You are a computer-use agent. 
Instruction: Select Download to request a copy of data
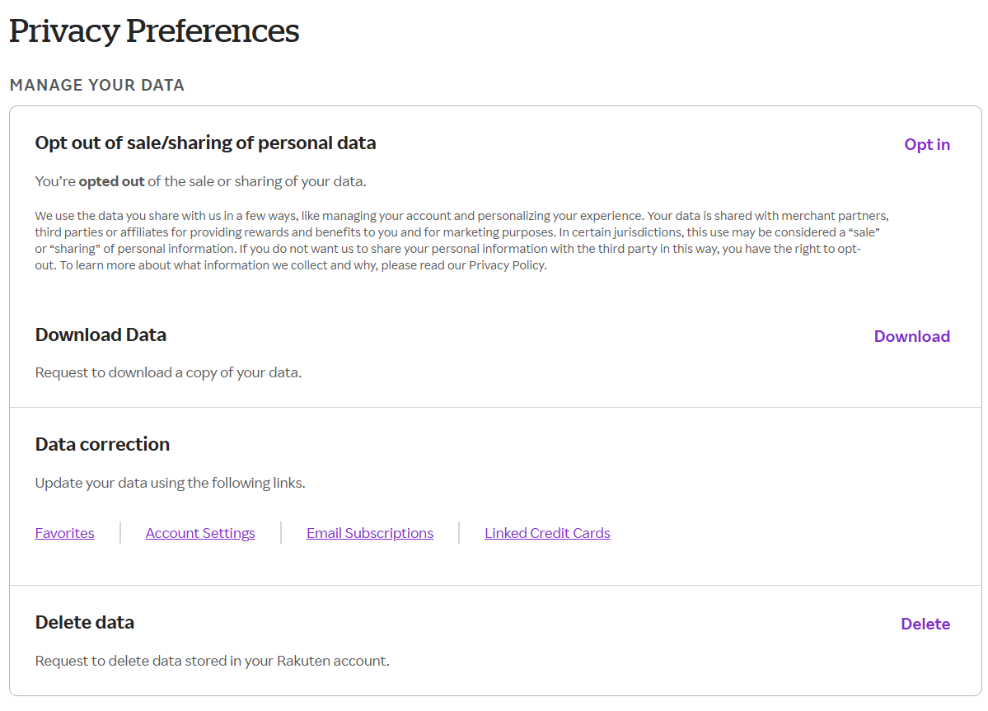pyautogui.click(x=911, y=336)
